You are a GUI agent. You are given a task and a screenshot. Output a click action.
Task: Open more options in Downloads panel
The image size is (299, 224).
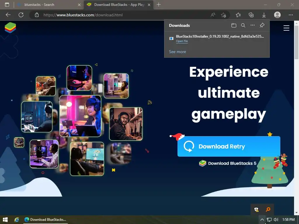[253, 25]
